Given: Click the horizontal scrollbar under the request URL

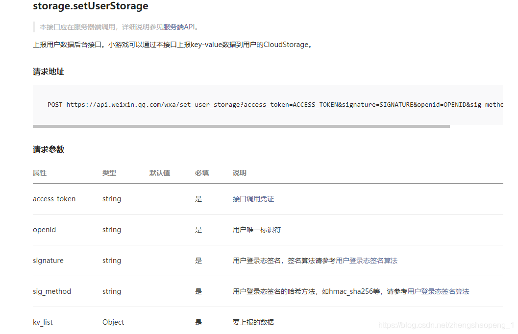Looking at the screenshot, I should pyautogui.click(x=241, y=126).
